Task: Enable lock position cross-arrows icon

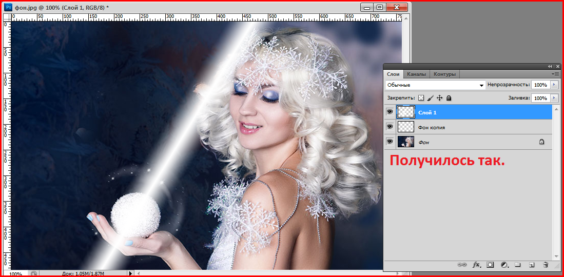Action: 439,98
